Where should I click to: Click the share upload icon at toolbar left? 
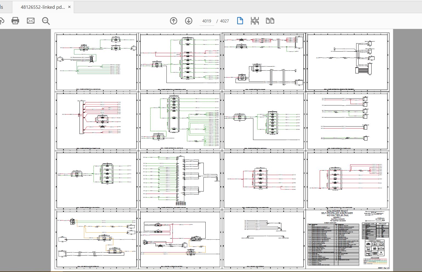pos(2,21)
